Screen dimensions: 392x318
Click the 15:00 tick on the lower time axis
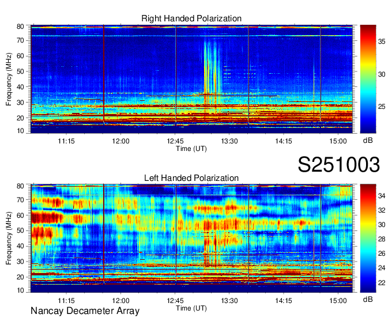(338, 300)
